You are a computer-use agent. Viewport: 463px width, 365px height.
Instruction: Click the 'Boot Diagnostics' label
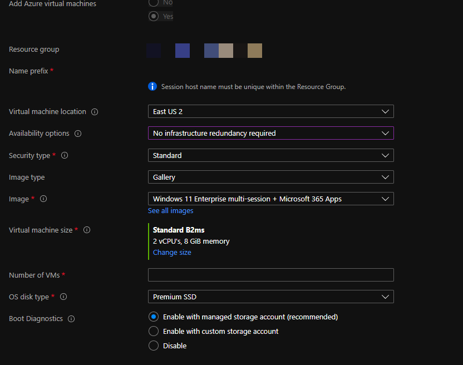(x=36, y=319)
